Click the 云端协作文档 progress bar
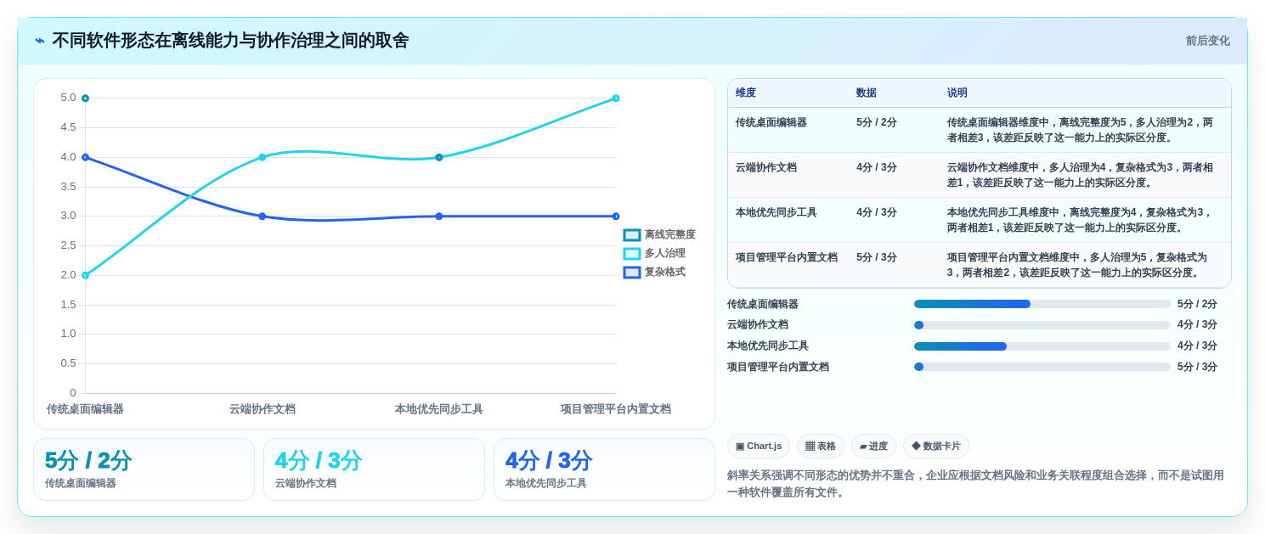 point(1042,325)
